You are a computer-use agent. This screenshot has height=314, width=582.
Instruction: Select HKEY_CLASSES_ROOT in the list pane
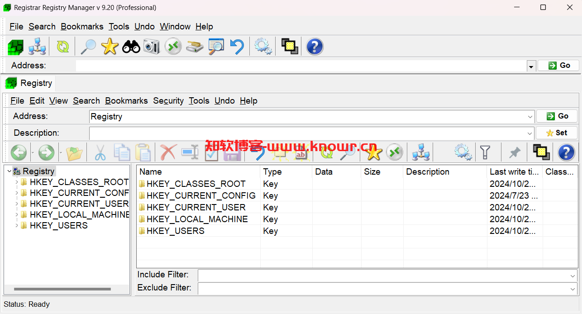coord(357,184)
